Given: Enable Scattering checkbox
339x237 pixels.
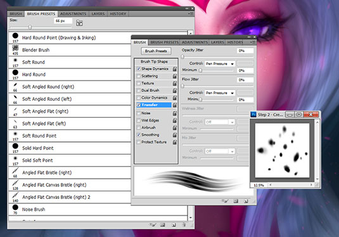Looking at the screenshot, I should (x=139, y=76).
